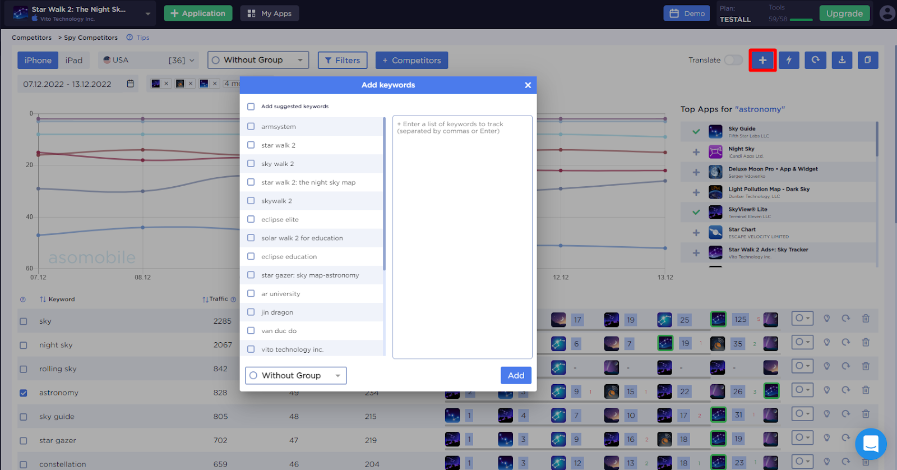Check the sky walk 2 checkbox
This screenshot has height=470, width=897.
(x=251, y=164)
